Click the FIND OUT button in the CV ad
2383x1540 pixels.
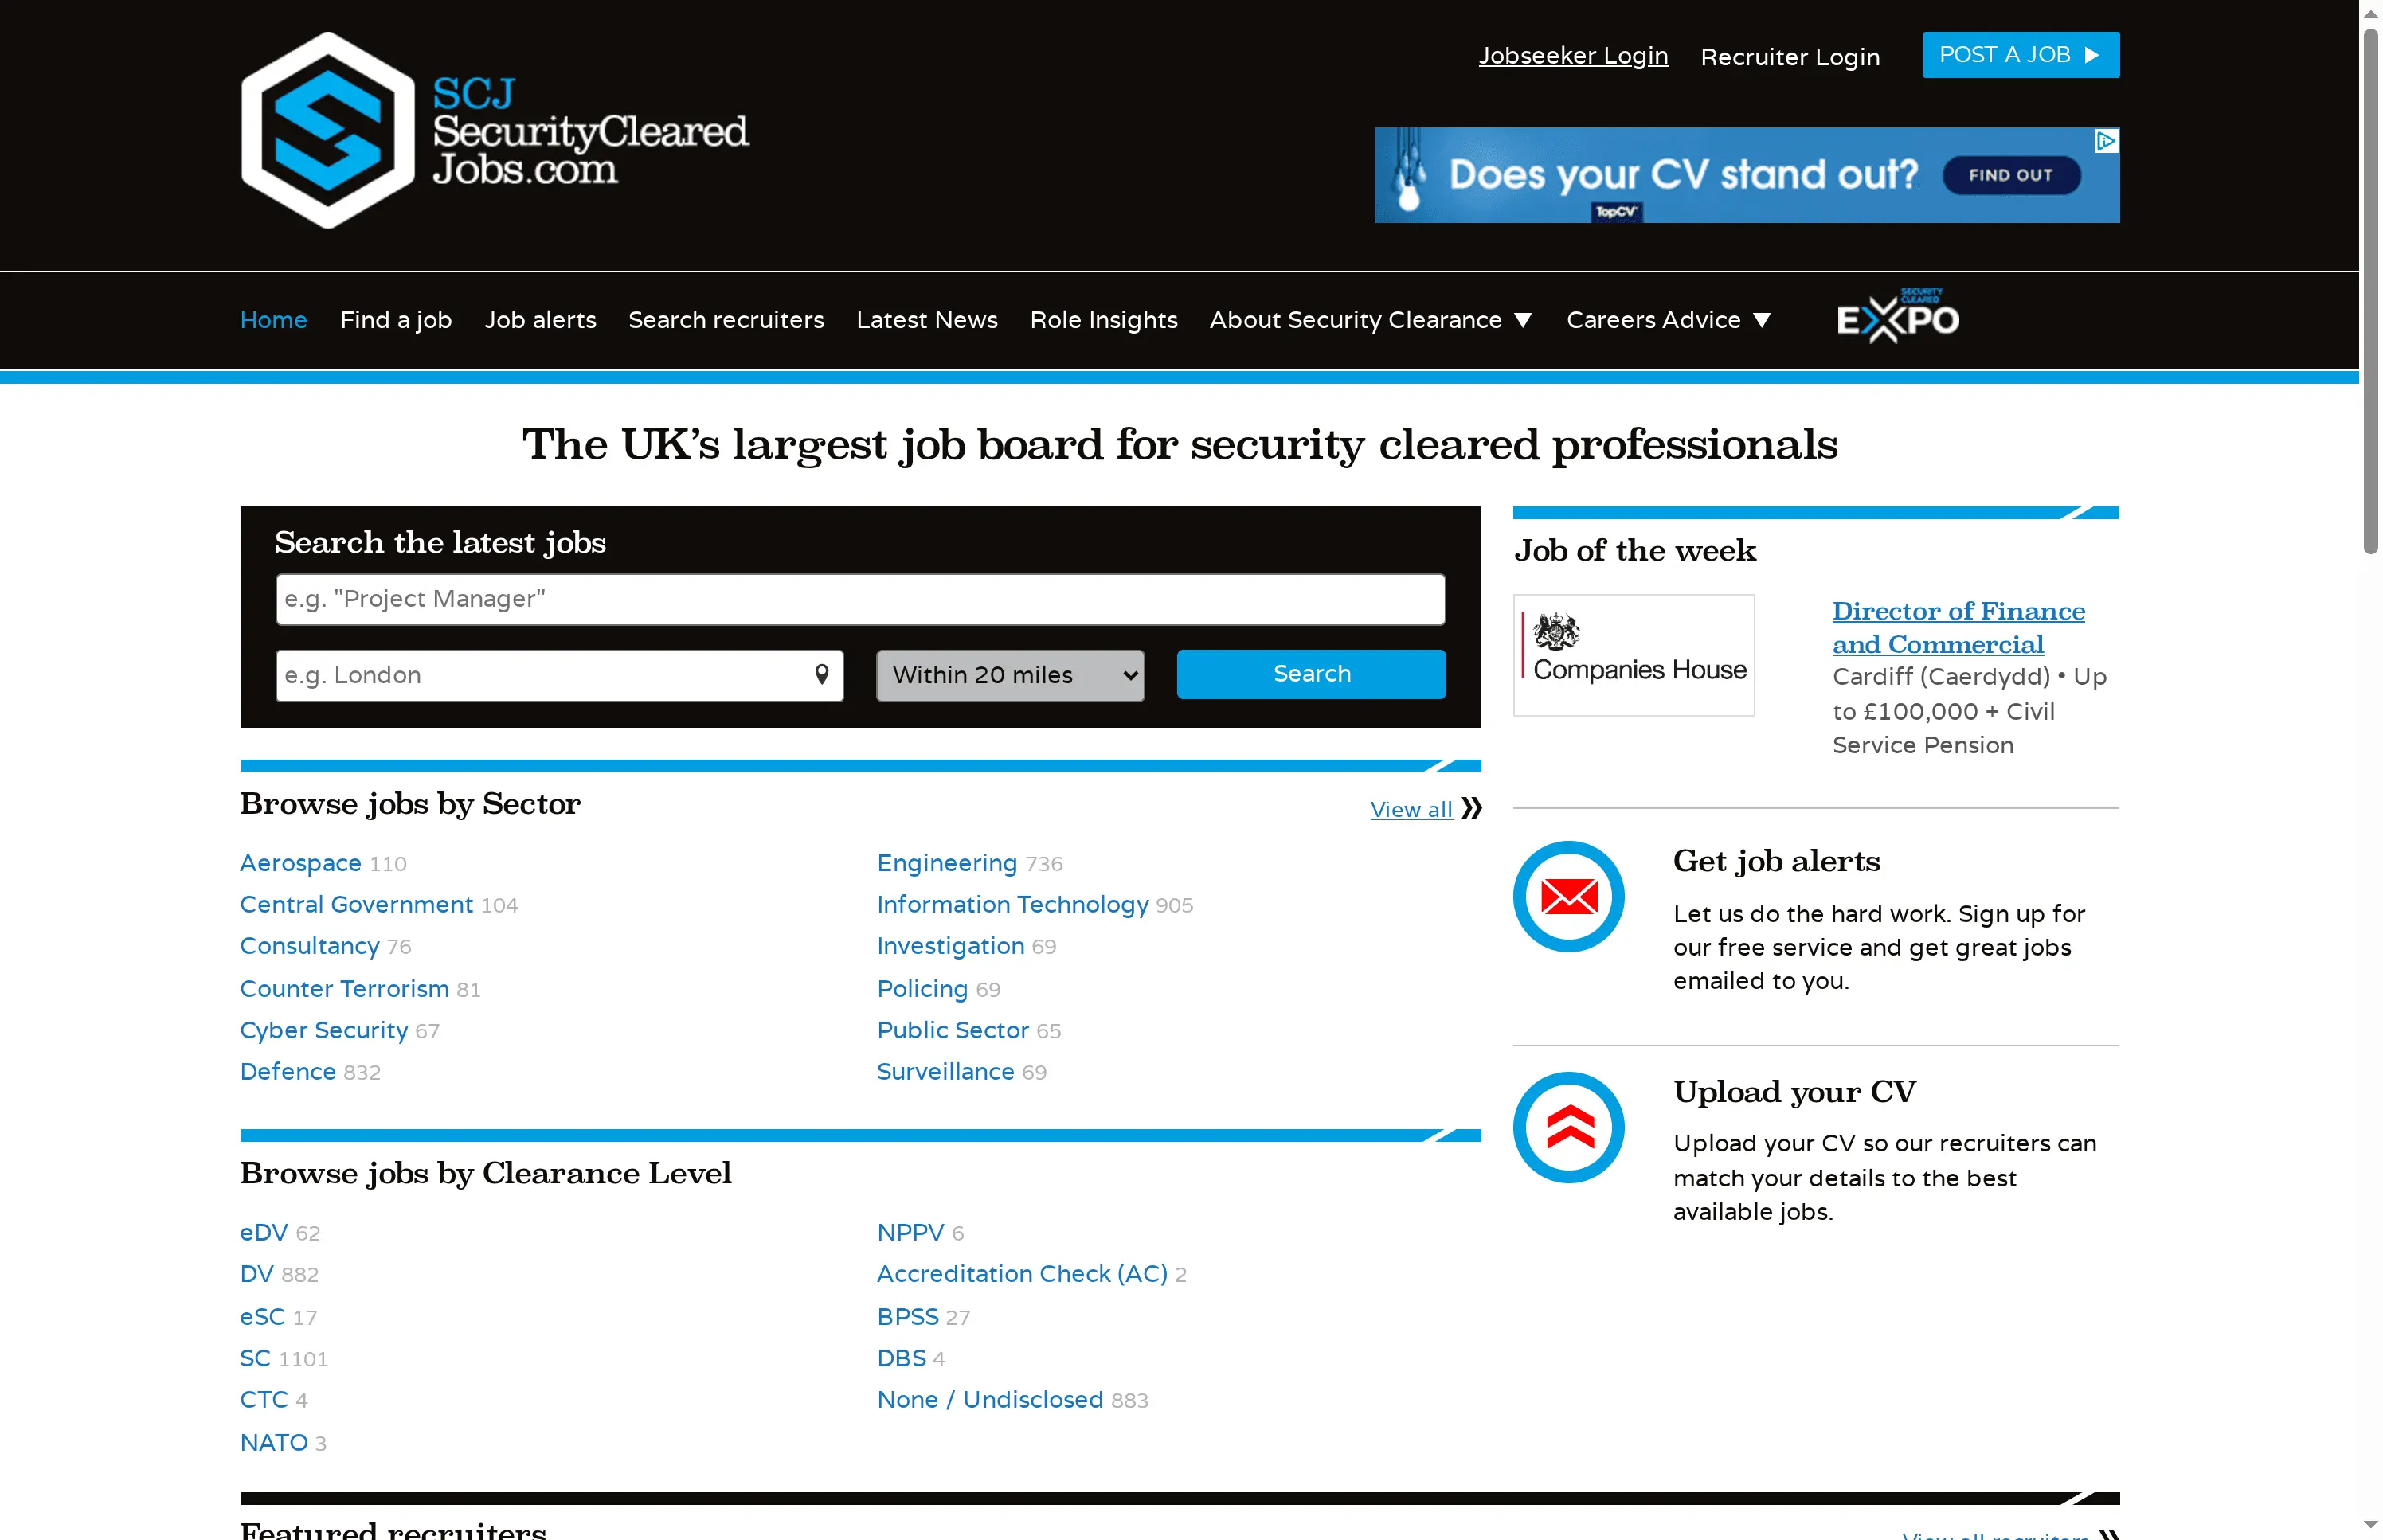point(2011,175)
